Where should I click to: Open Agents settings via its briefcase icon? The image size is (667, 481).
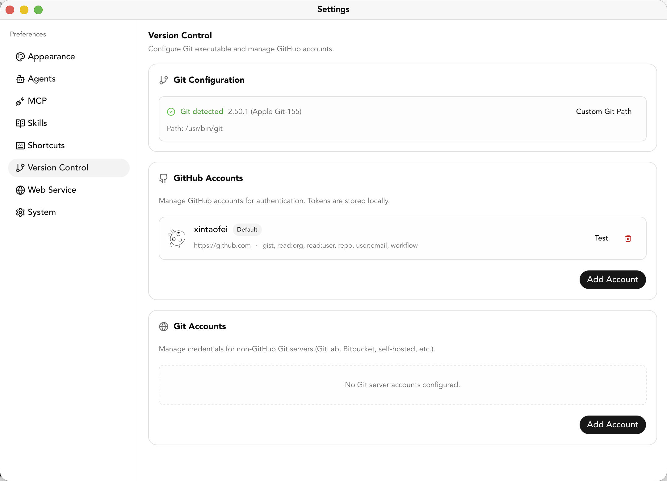(x=20, y=79)
